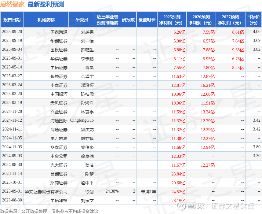Click the 2025预测净利润 column header
This screenshot has width=262, height=214.
172,20
